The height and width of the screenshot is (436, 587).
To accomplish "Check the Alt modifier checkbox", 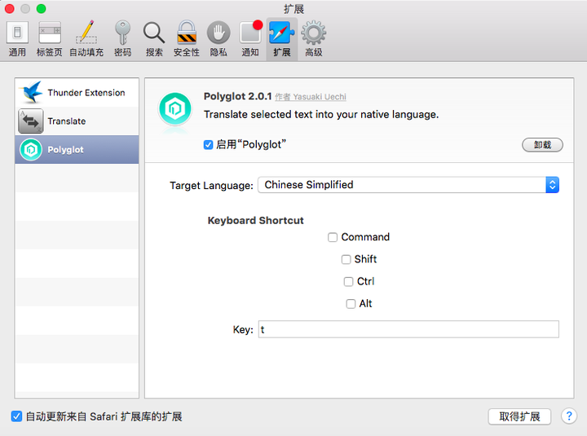I will point(351,303).
